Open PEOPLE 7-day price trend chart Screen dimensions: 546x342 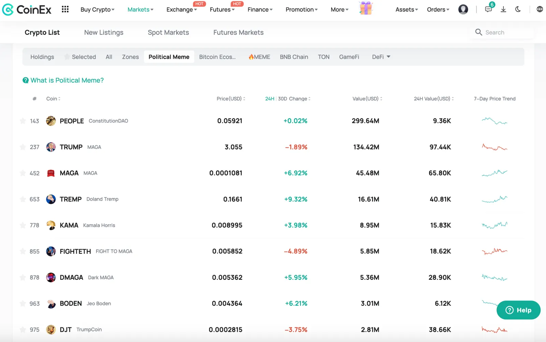coord(494,121)
